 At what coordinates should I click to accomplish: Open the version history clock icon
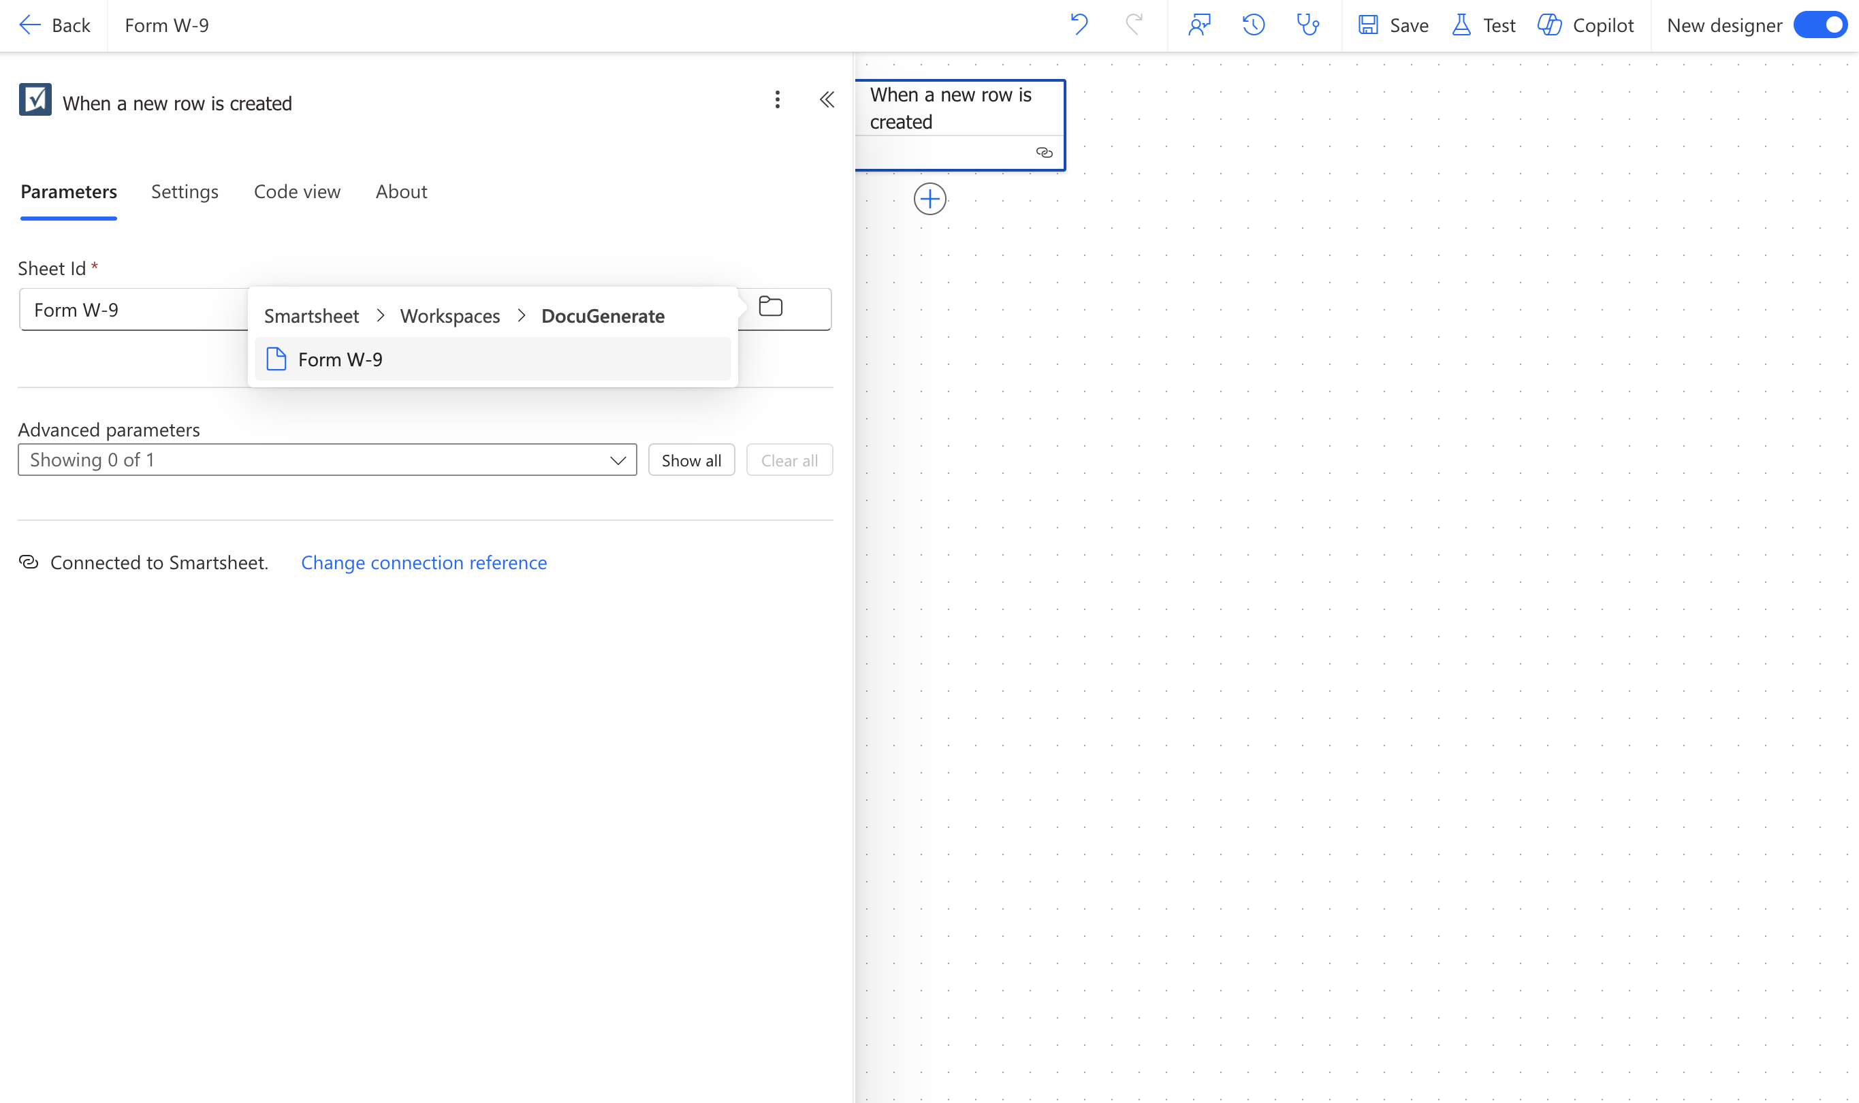pyautogui.click(x=1253, y=25)
